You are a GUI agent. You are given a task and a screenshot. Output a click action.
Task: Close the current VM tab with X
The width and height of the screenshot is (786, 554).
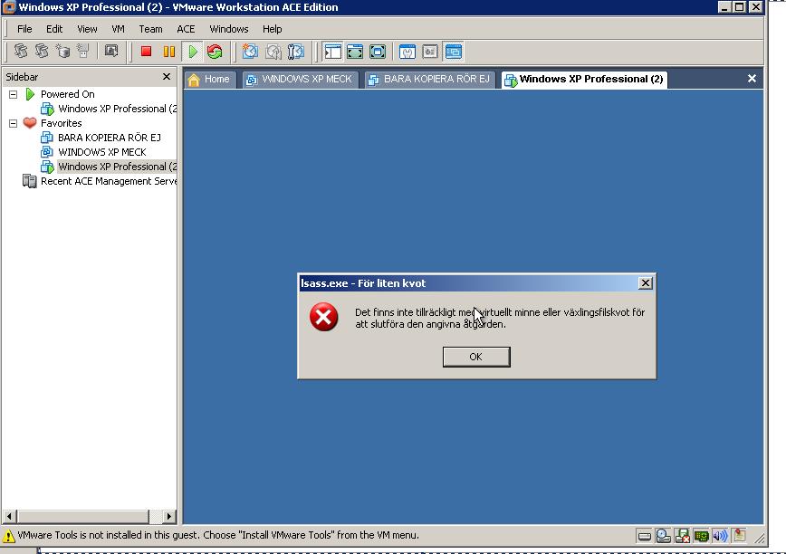[x=752, y=79]
